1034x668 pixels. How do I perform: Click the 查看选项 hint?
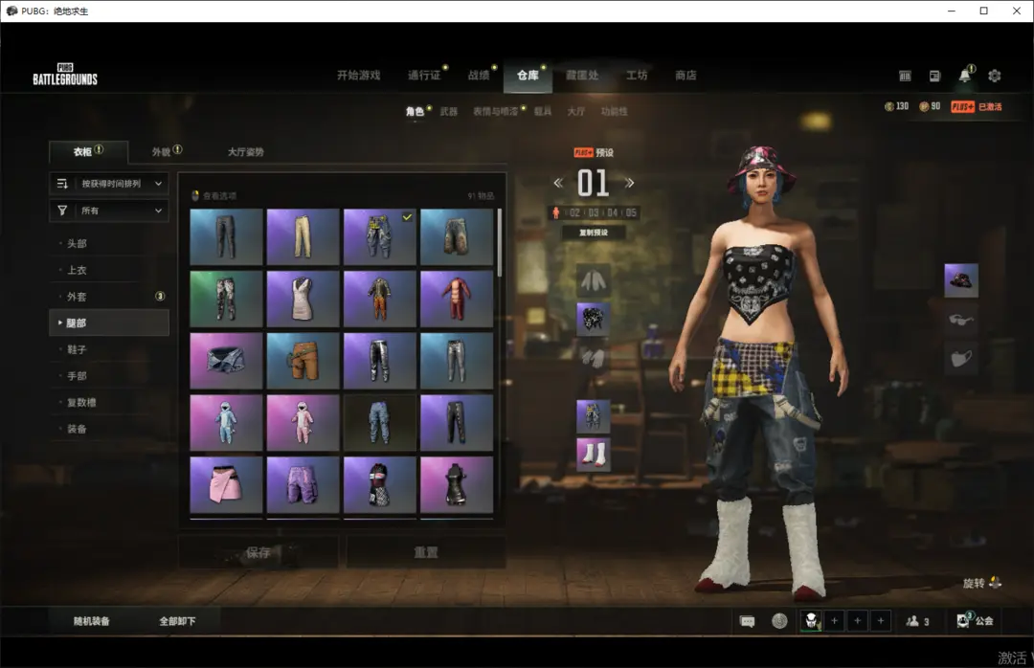click(214, 196)
